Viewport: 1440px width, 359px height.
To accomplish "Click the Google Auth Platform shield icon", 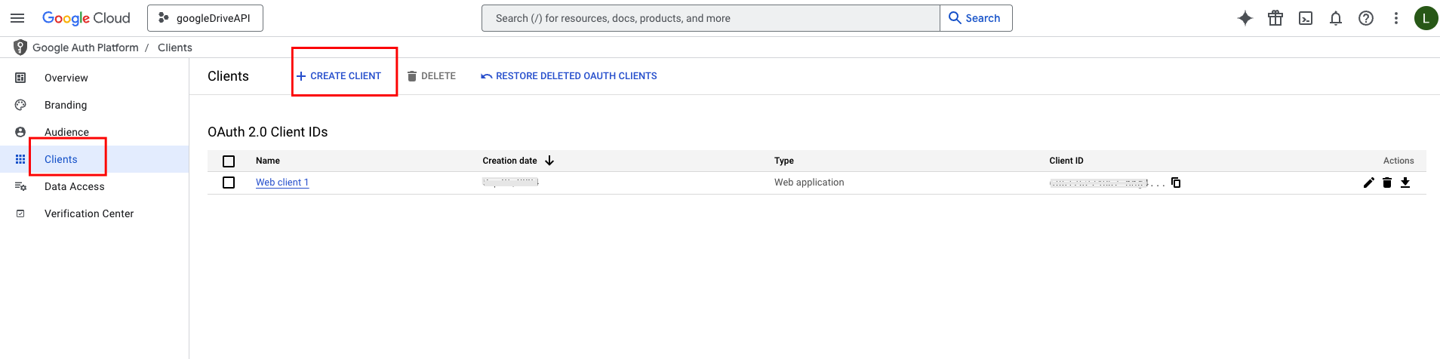I will (20, 48).
